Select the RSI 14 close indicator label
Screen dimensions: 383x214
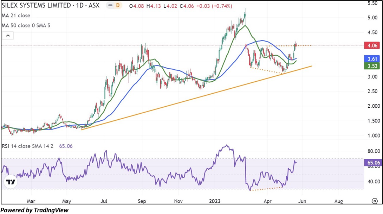(27, 146)
